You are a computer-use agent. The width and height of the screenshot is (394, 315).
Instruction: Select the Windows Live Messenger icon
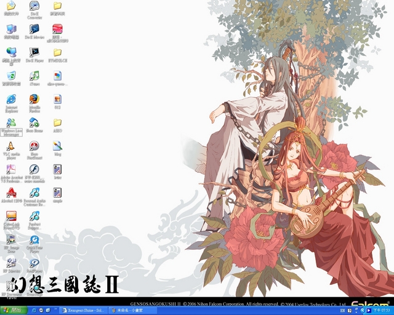[11, 122]
